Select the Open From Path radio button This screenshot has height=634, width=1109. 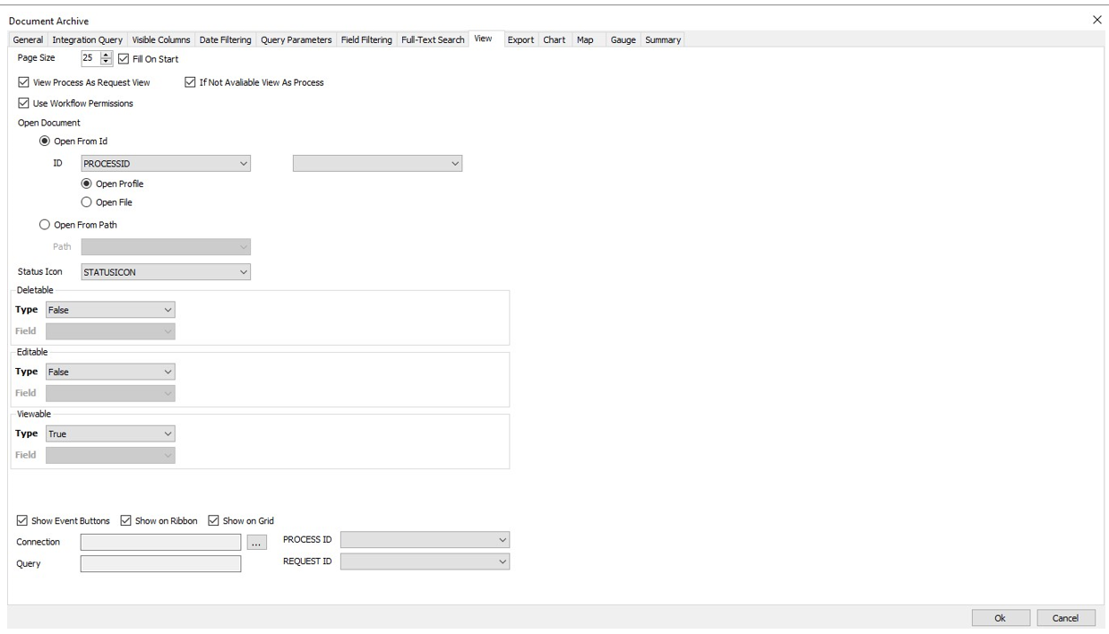[45, 225]
